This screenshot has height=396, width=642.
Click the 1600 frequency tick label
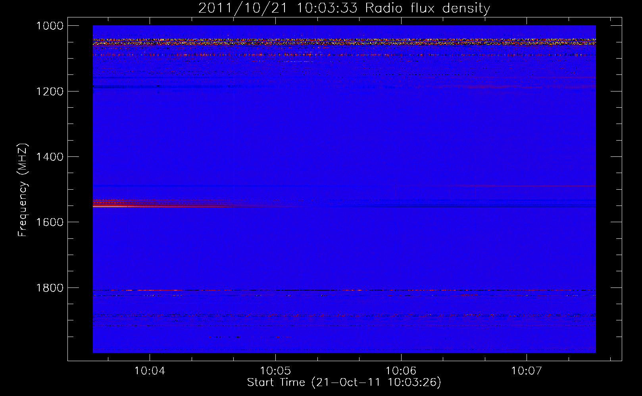click(x=50, y=222)
